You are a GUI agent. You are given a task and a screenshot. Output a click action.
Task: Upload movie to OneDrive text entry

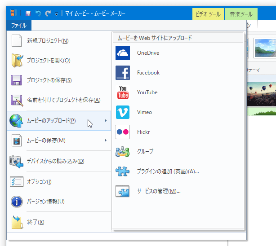[148, 53]
